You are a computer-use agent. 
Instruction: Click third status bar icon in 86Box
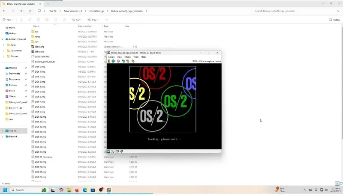(117, 151)
